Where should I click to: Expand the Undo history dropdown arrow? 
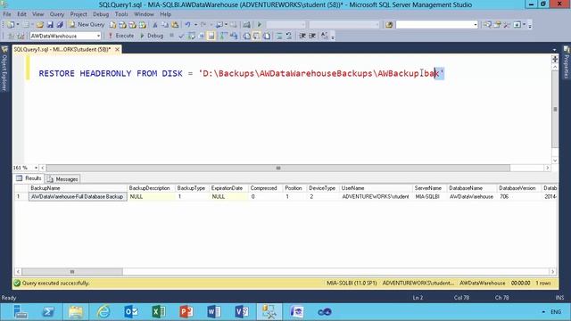pyautogui.click(x=195, y=24)
